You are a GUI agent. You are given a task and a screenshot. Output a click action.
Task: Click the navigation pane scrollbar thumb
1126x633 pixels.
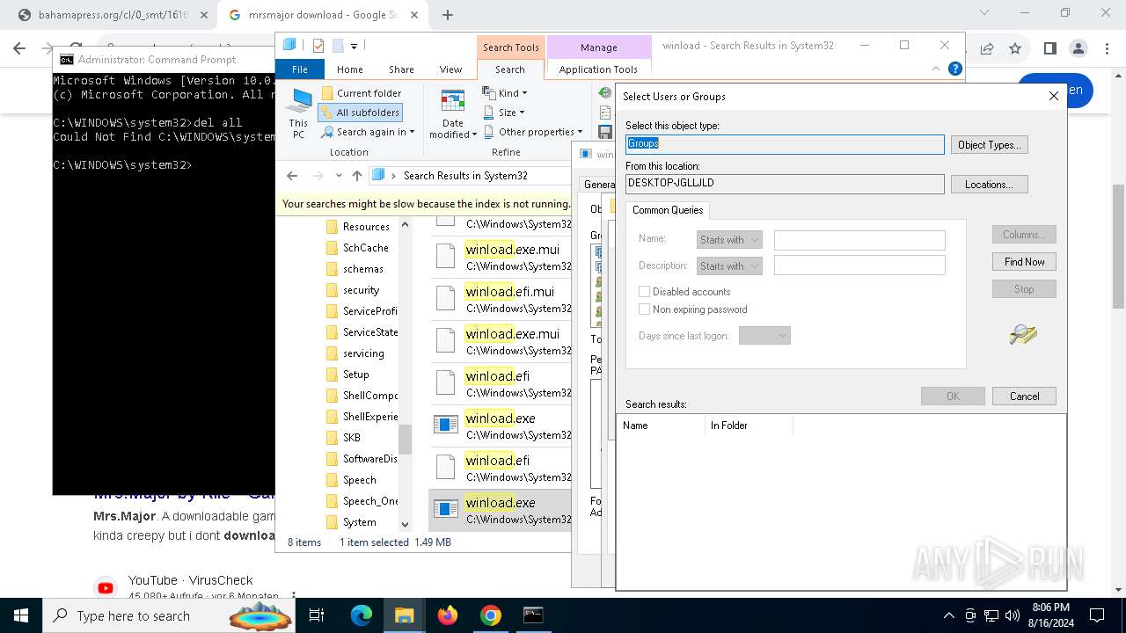coord(405,439)
